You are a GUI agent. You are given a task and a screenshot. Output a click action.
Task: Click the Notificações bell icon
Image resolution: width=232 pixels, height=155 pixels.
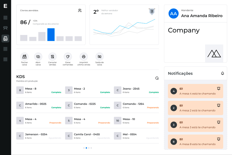(223, 73)
